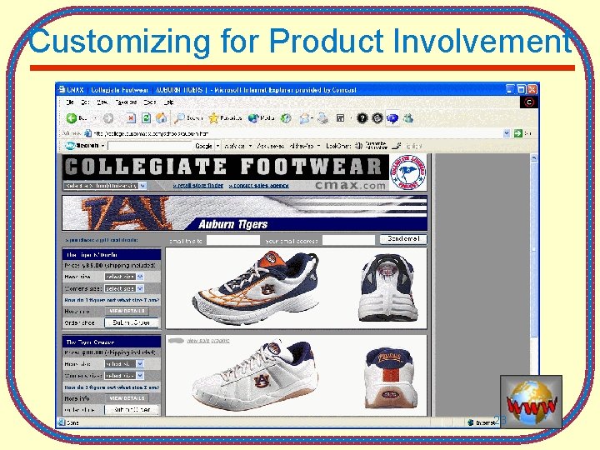
Task: Click the retail store finder link
Action: click(x=197, y=186)
